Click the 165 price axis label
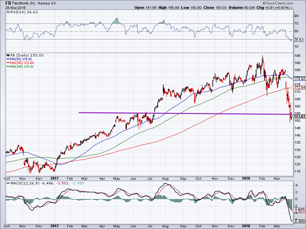Image resolution: width=306 pixels, height=229 pixels. [297, 99]
